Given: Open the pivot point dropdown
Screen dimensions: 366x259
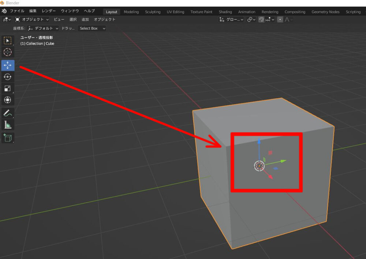Looking at the screenshot, I should coord(251,20).
